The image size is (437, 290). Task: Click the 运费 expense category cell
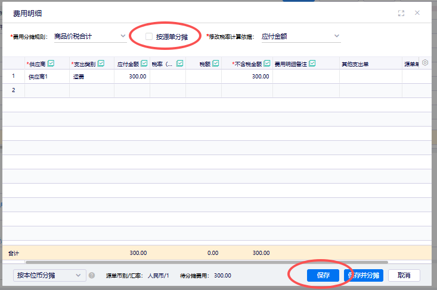91,77
